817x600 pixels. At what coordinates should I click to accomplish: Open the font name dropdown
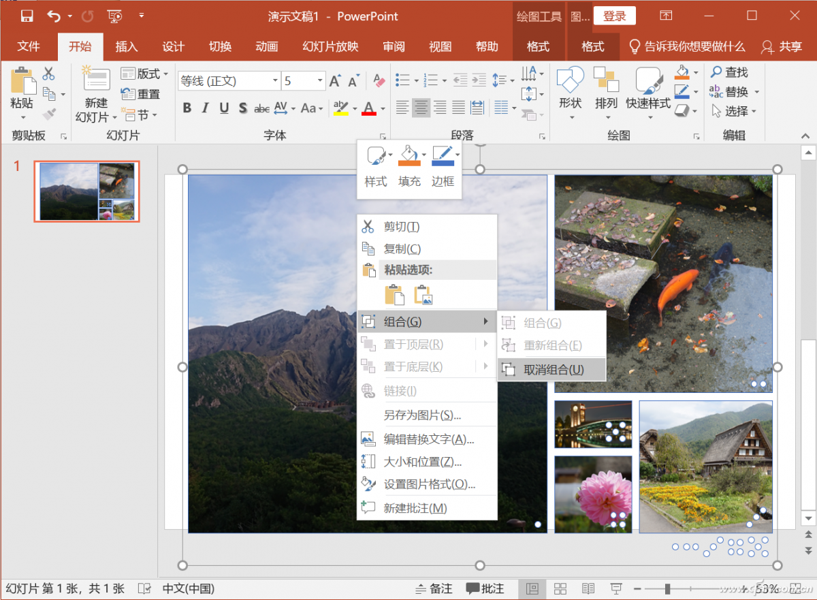click(275, 81)
